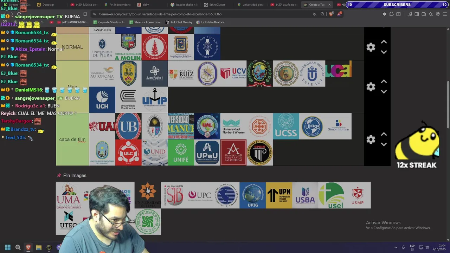450x253 pixels.
Task: Select the UCH logo
Action: pos(102,100)
